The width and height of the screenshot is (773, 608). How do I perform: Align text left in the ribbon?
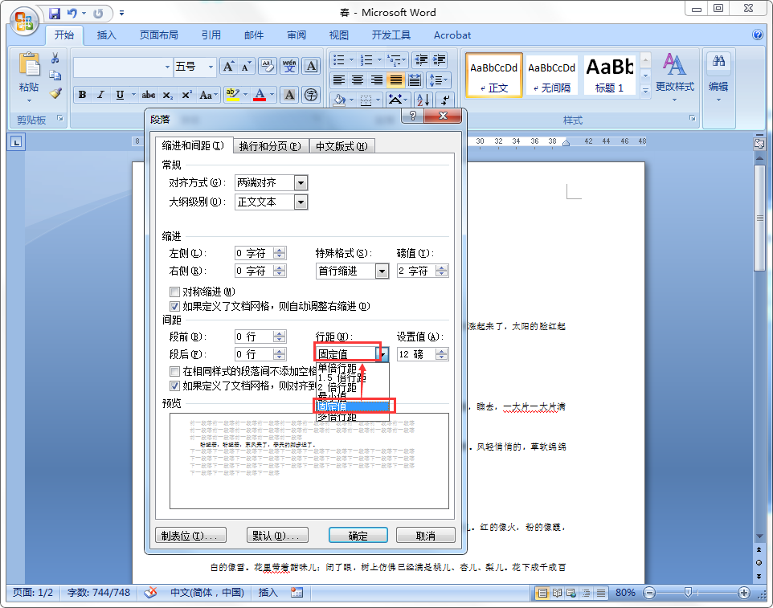click(338, 80)
